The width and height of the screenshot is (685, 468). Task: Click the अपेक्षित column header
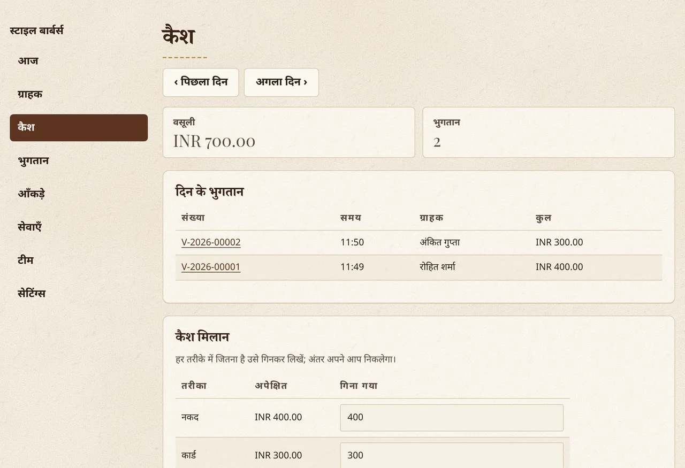click(x=271, y=386)
